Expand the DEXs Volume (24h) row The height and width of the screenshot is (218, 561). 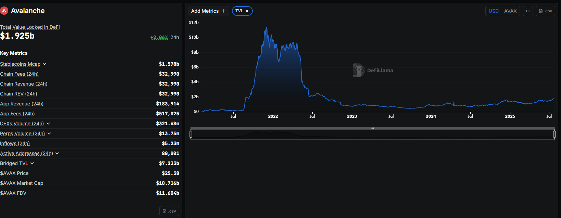48,124
